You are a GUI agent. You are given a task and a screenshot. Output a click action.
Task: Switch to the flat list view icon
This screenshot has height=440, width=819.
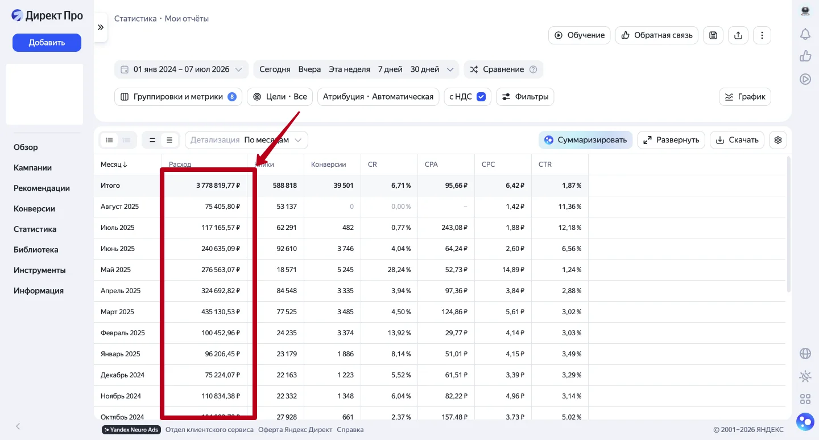[x=109, y=140]
